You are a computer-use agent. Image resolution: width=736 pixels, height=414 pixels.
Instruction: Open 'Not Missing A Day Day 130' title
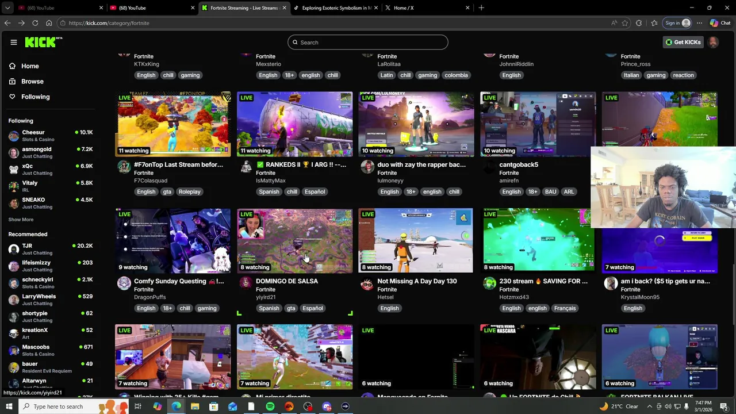417,281
